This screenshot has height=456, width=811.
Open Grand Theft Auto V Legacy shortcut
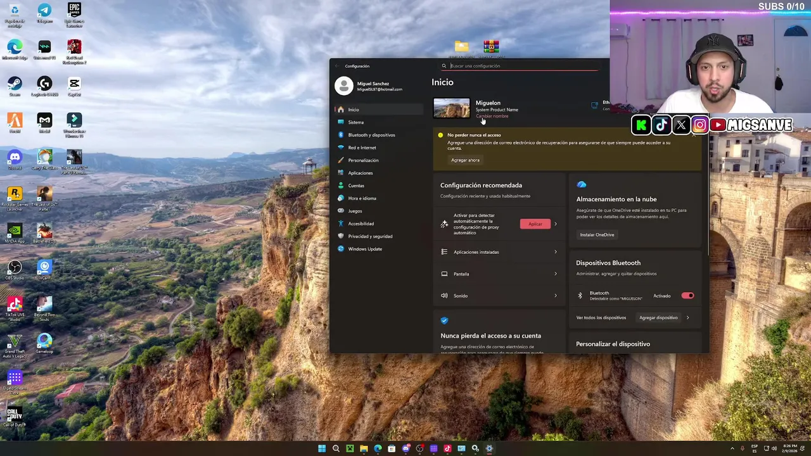click(15, 345)
